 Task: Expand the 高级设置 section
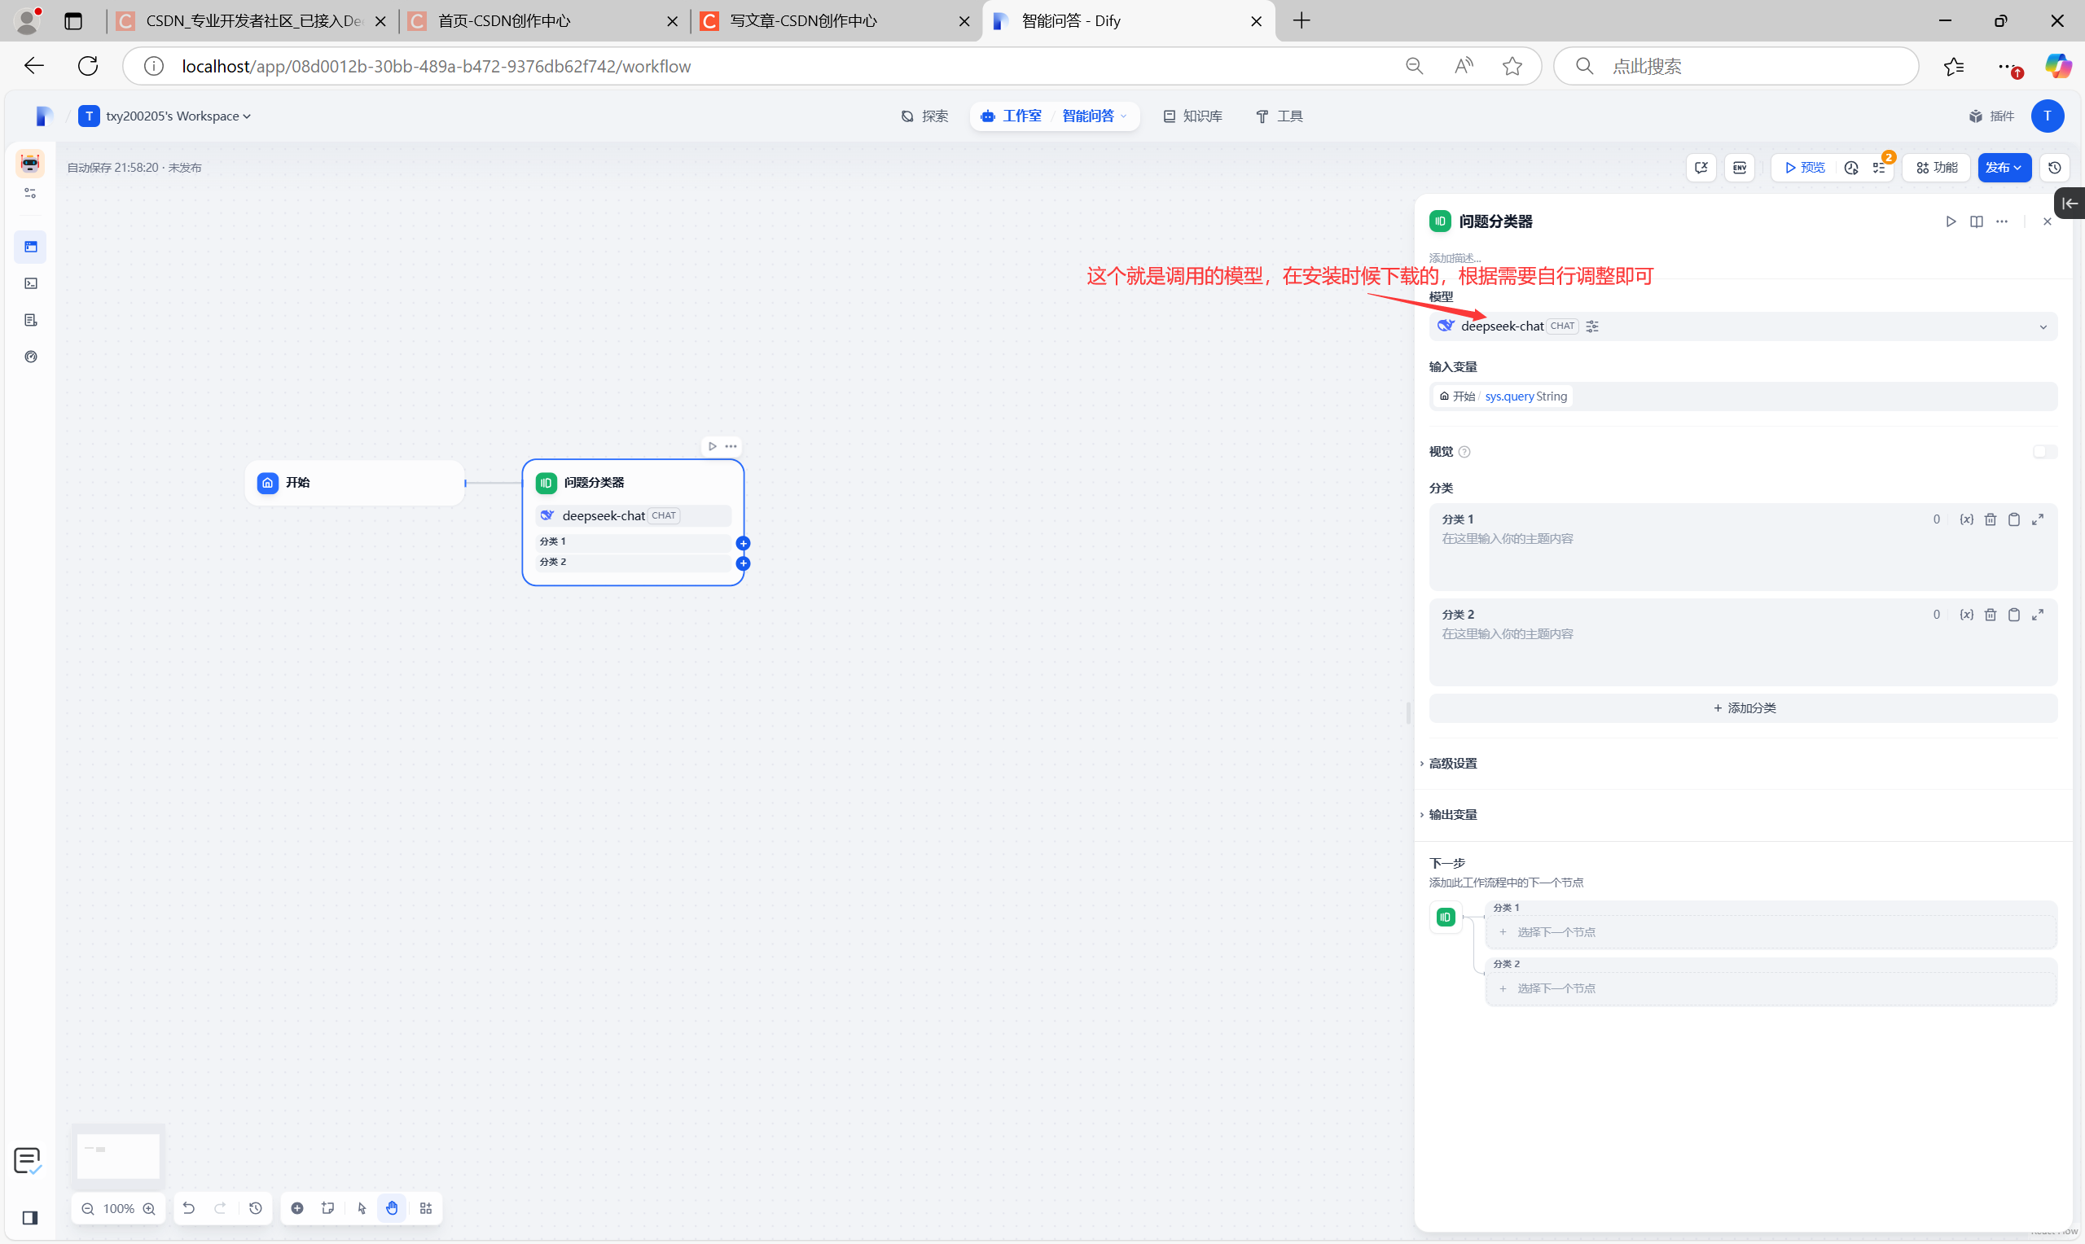tap(1453, 763)
